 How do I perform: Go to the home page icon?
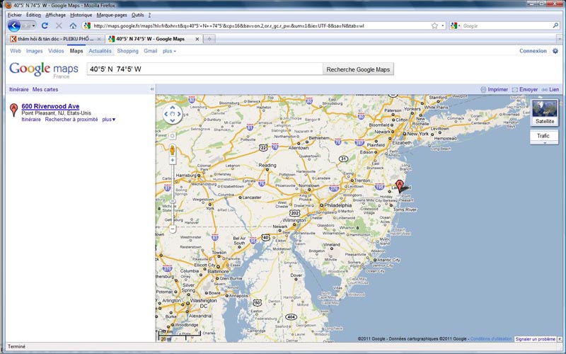(73, 25)
